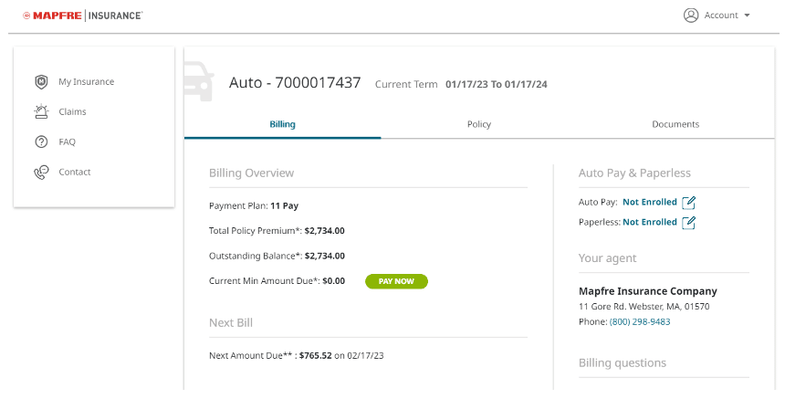The height and width of the screenshot is (399, 785).
Task: Select the Billing tab
Action: click(x=282, y=124)
